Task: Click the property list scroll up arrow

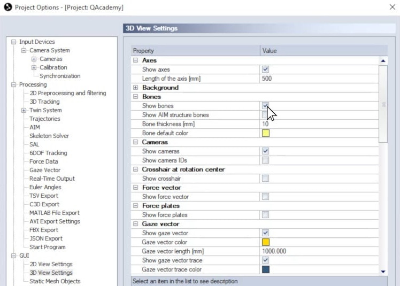Action: point(383,61)
